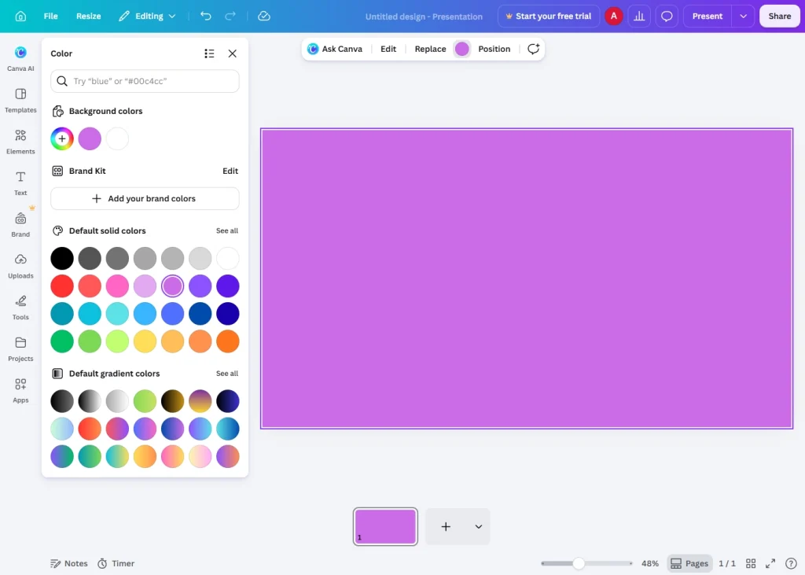The image size is (805, 575).
Task: Select page 1 thumbnail
Action: [385, 527]
